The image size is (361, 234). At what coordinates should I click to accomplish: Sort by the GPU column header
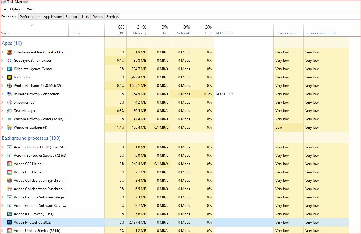[203, 30]
